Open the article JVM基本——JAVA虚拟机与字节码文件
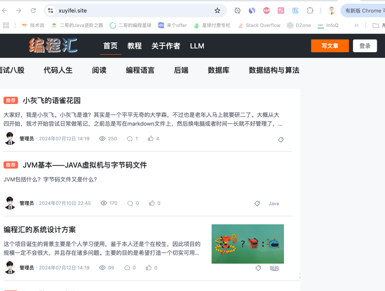This screenshot has width=385, height=291. tap(84, 165)
